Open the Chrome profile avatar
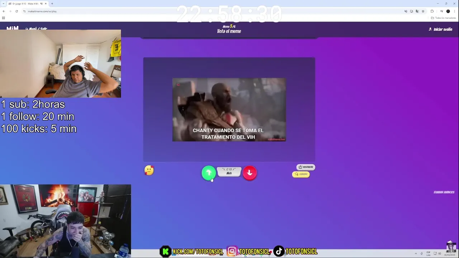Viewport: 459px width, 258px height. 448,11
